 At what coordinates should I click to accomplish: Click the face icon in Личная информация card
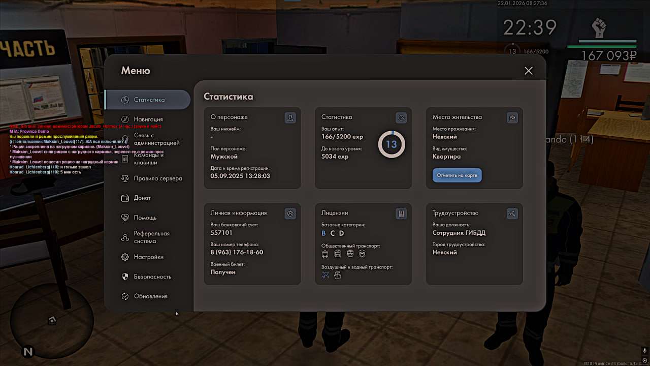coord(290,214)
